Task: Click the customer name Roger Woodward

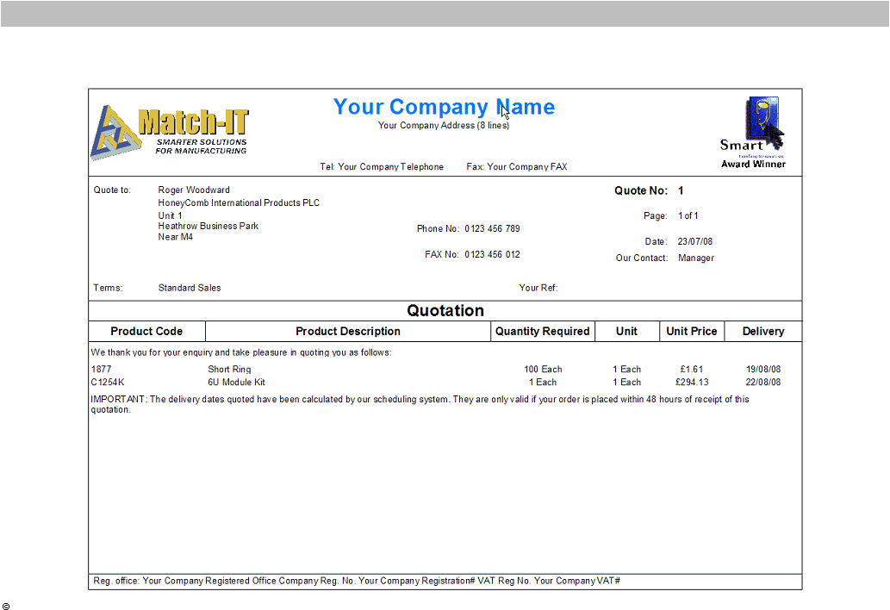Action: [194, 190]
